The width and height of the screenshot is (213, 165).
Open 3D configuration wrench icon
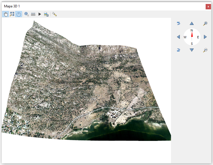coord(54,14)
